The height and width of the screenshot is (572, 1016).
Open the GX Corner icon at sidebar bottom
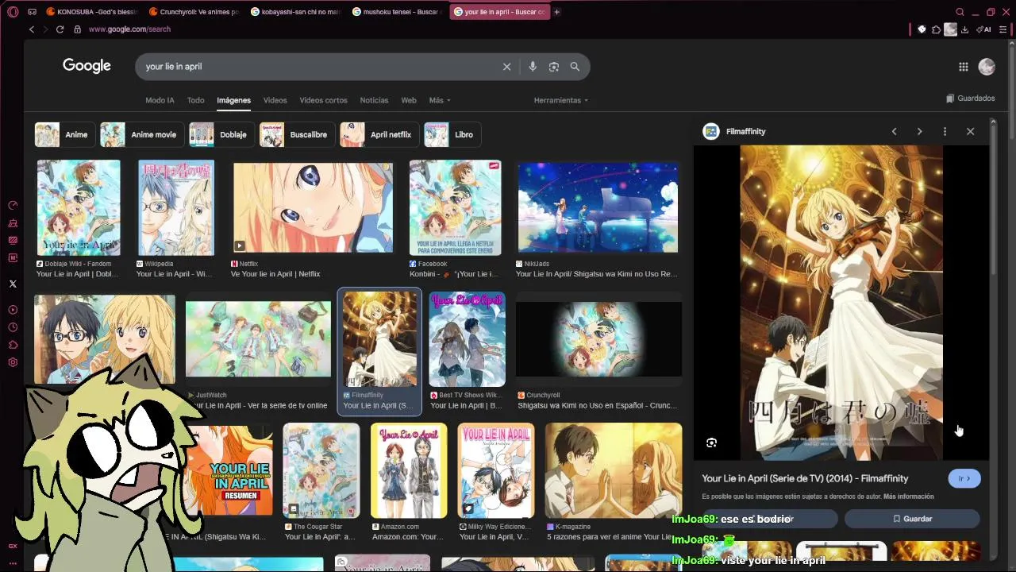(13, 546)
